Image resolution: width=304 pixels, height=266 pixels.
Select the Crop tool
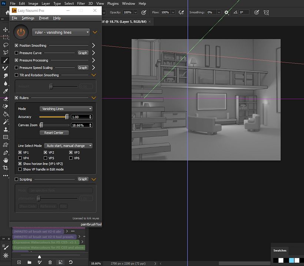point(6,168)
